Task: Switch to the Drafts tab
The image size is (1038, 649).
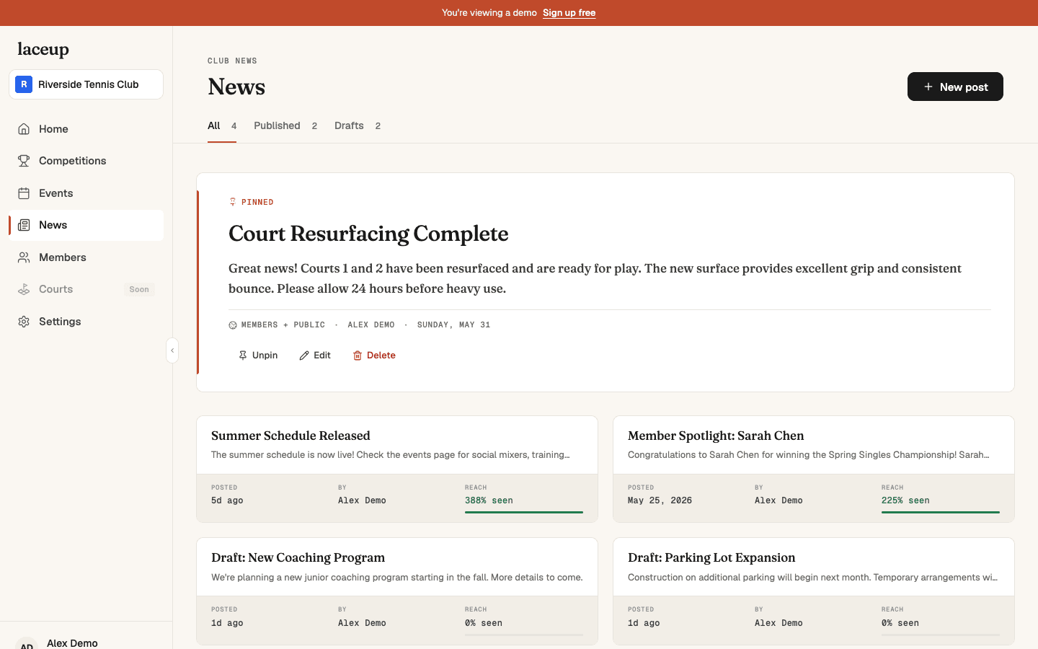Action: coord(358,125)
